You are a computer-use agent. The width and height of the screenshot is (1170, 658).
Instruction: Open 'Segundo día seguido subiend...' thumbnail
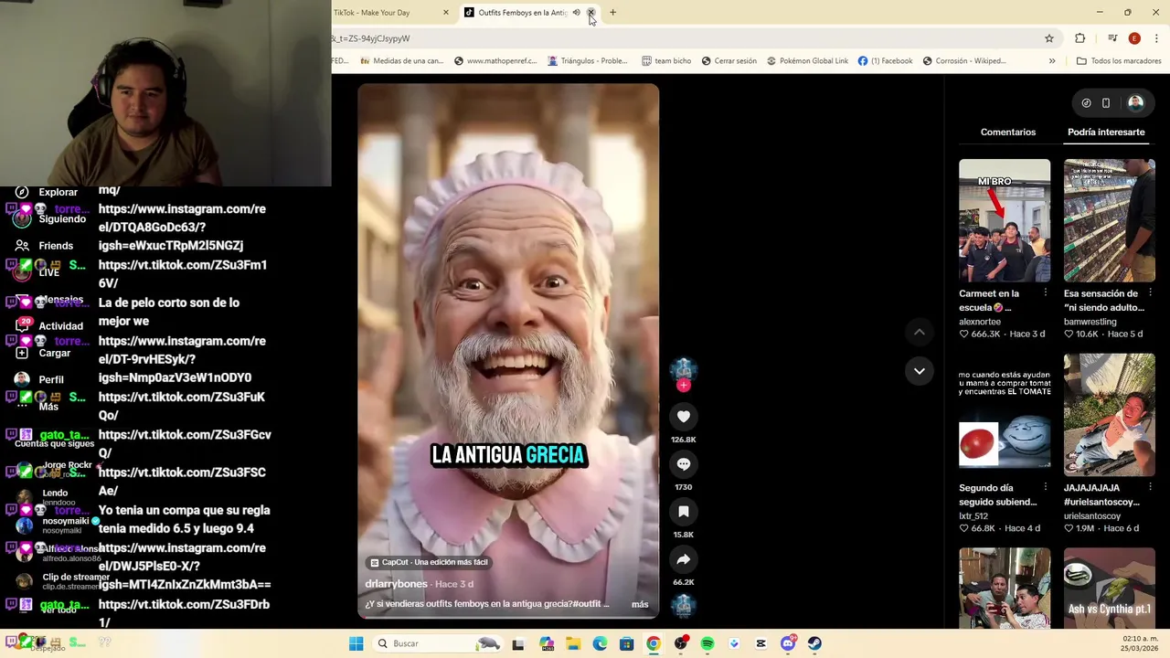point(1005,414)
